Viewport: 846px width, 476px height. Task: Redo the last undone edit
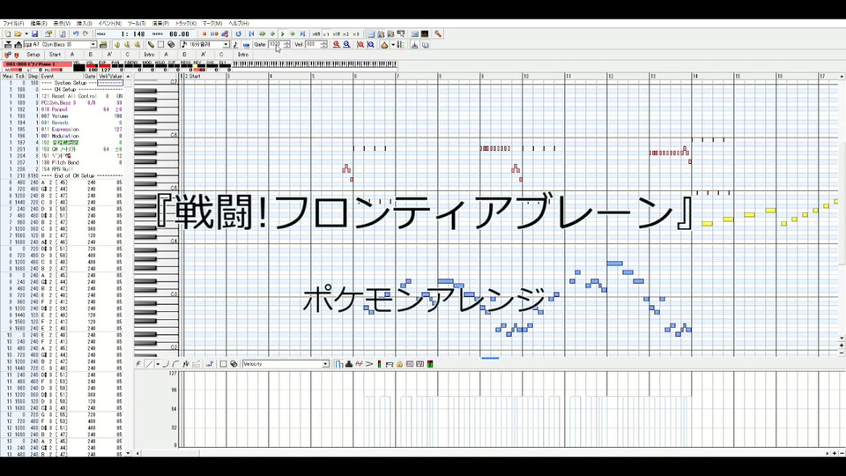85,34
